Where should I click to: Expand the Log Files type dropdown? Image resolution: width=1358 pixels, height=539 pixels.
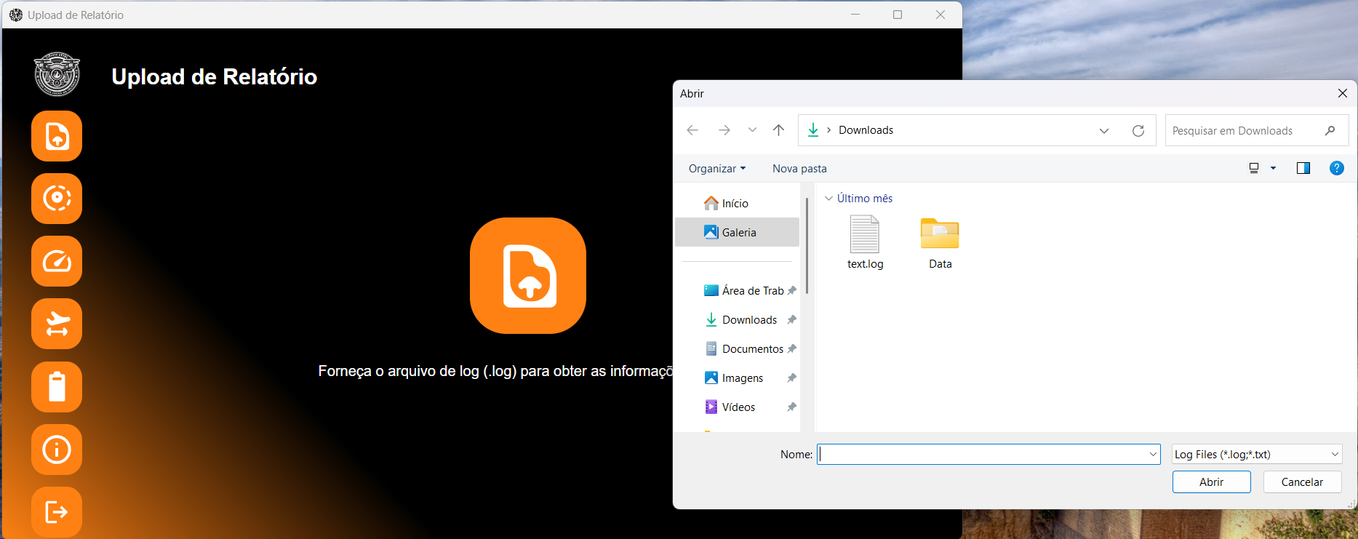click(1257, 455)
